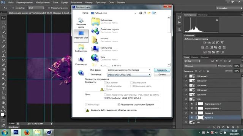Screen dimensions: 243x136
Task: Add a Vibrance adjustment (triangle icon)
Action: pos(222,43)
